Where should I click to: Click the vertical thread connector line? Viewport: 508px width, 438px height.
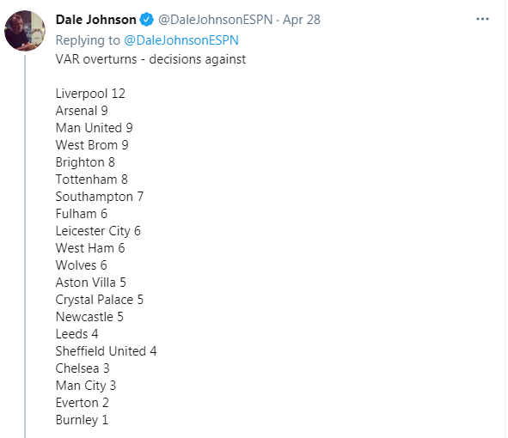pos(25,246)
